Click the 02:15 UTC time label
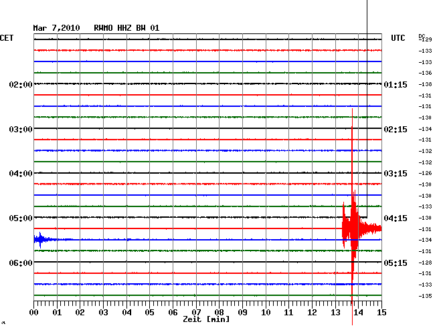435x330 pixels. (x=396, y=130)
